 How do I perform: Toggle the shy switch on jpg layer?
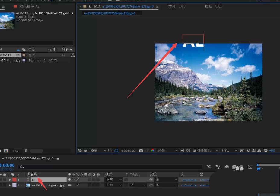[x=70, y=185]
